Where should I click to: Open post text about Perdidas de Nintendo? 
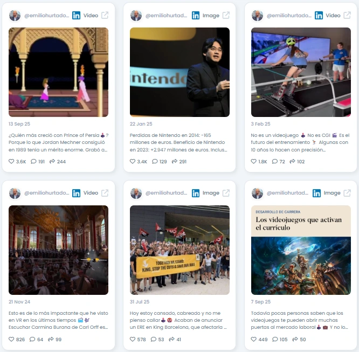[x=178, y=142]
